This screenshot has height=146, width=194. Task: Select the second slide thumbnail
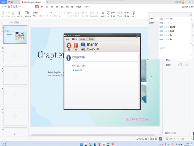[15, 55]
